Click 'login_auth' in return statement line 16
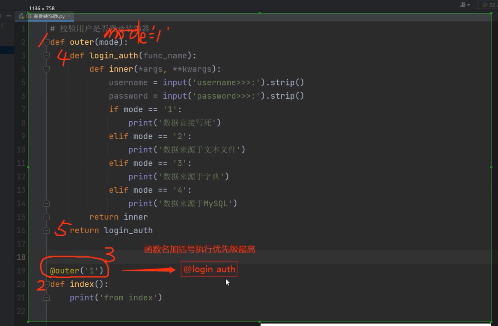Screen dimensions: 498x326 tap(128, 230)
